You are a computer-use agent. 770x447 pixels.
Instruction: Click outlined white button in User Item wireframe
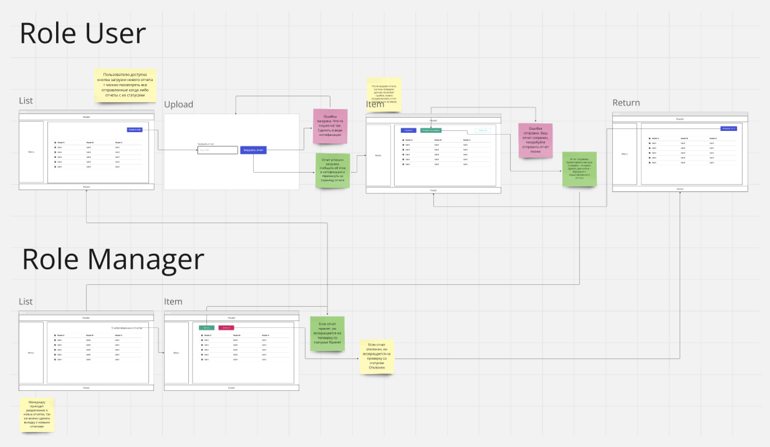coord(482,130)
